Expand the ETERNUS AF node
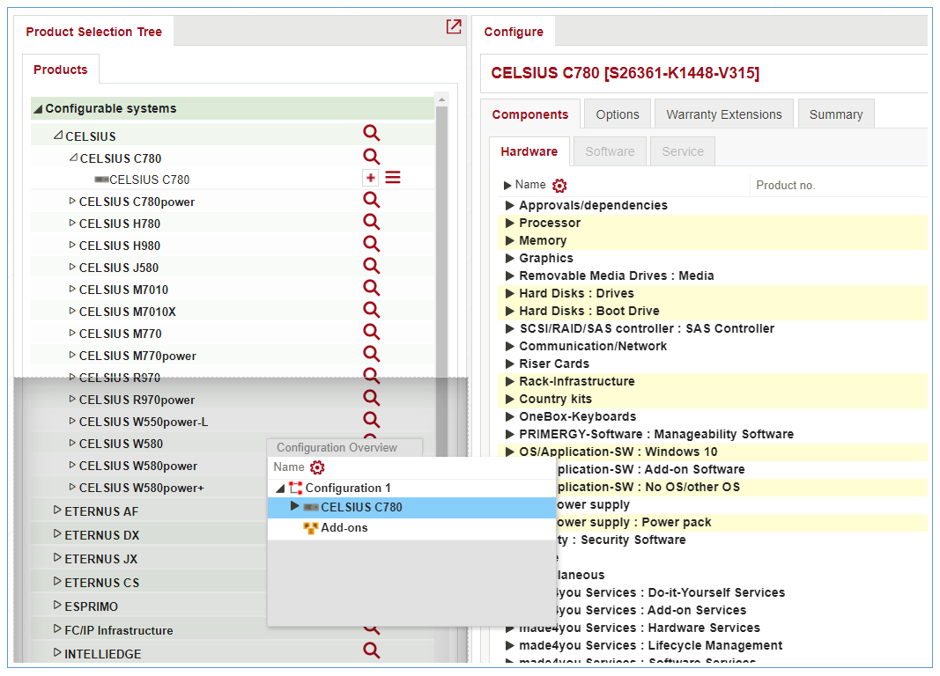This screenshot has width=940, height=676. tap(57, 511)
